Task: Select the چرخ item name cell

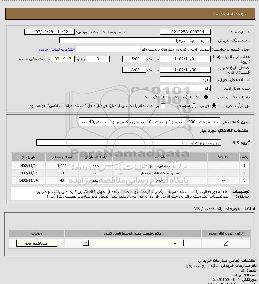Action: coord(160,180)
